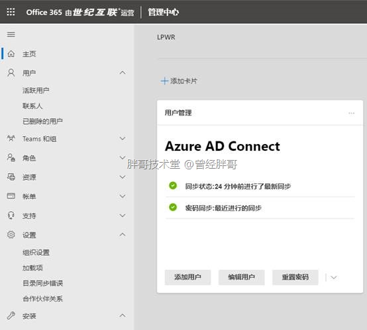This screenshot has height=330, width=367.
Task: Click the Roles icon
Action: pos(11,157)
